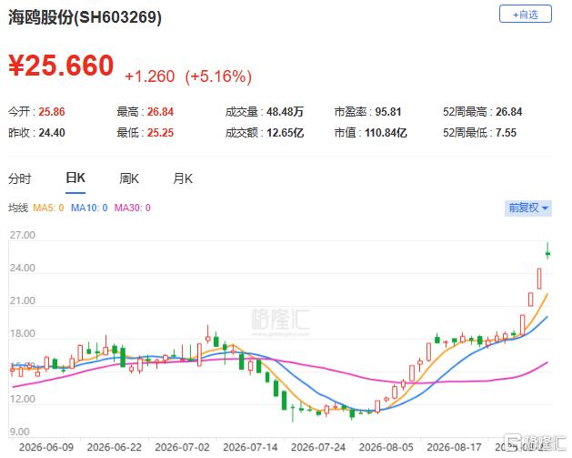Click 最低 value 25.25

(x=160, y=133)
